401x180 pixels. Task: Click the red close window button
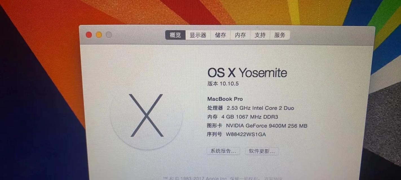pos(89,35)
